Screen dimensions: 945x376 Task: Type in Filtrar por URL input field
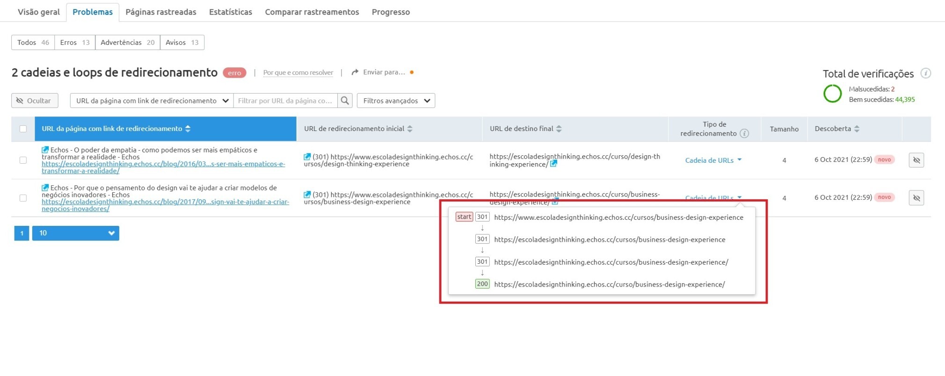285,101
